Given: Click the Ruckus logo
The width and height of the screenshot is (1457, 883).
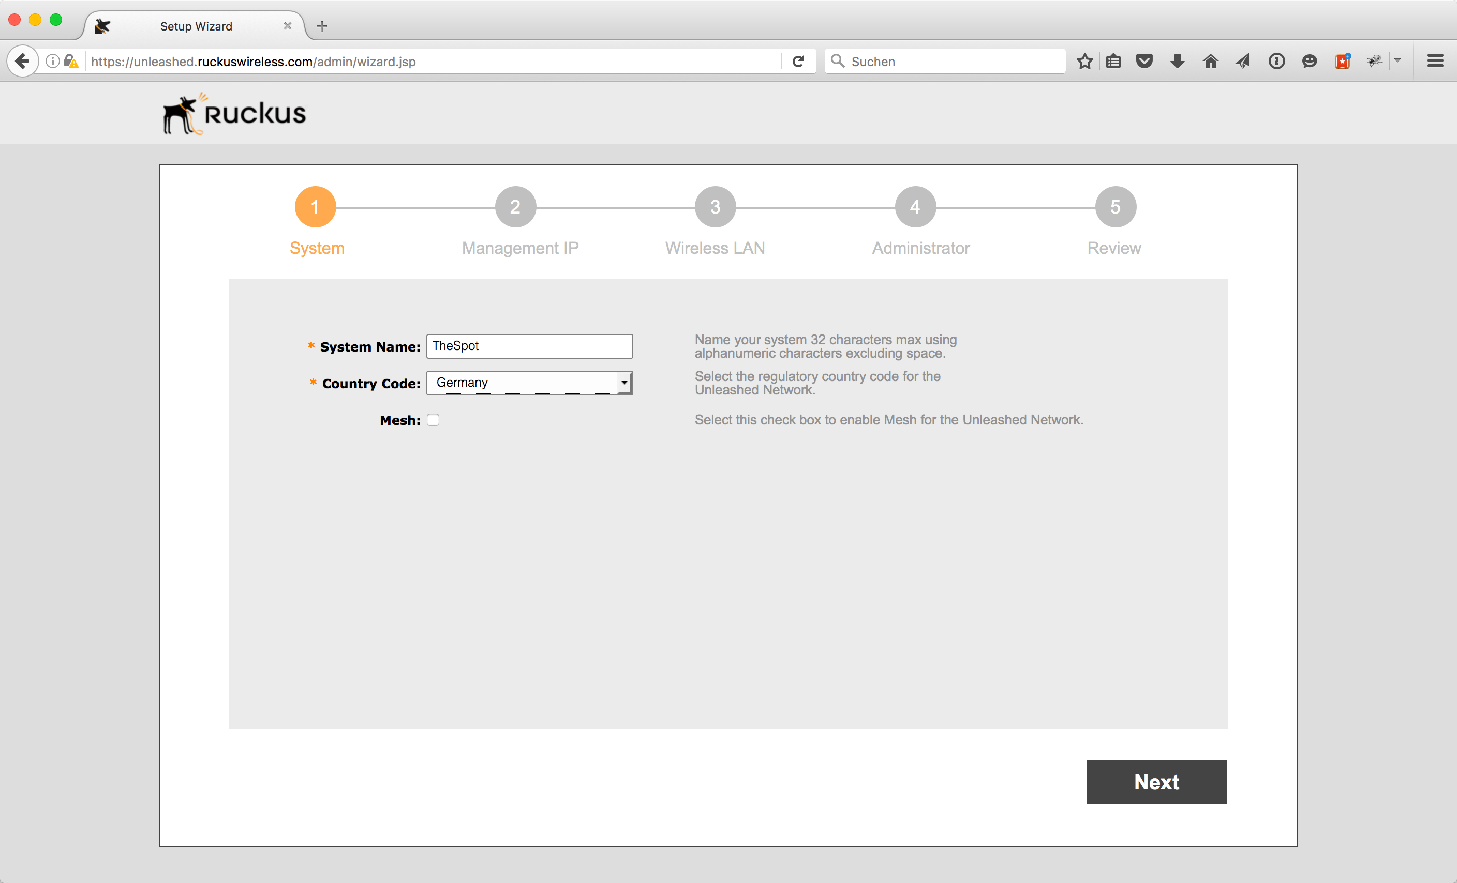Looking at the screenshot, I should click(234, 114).
